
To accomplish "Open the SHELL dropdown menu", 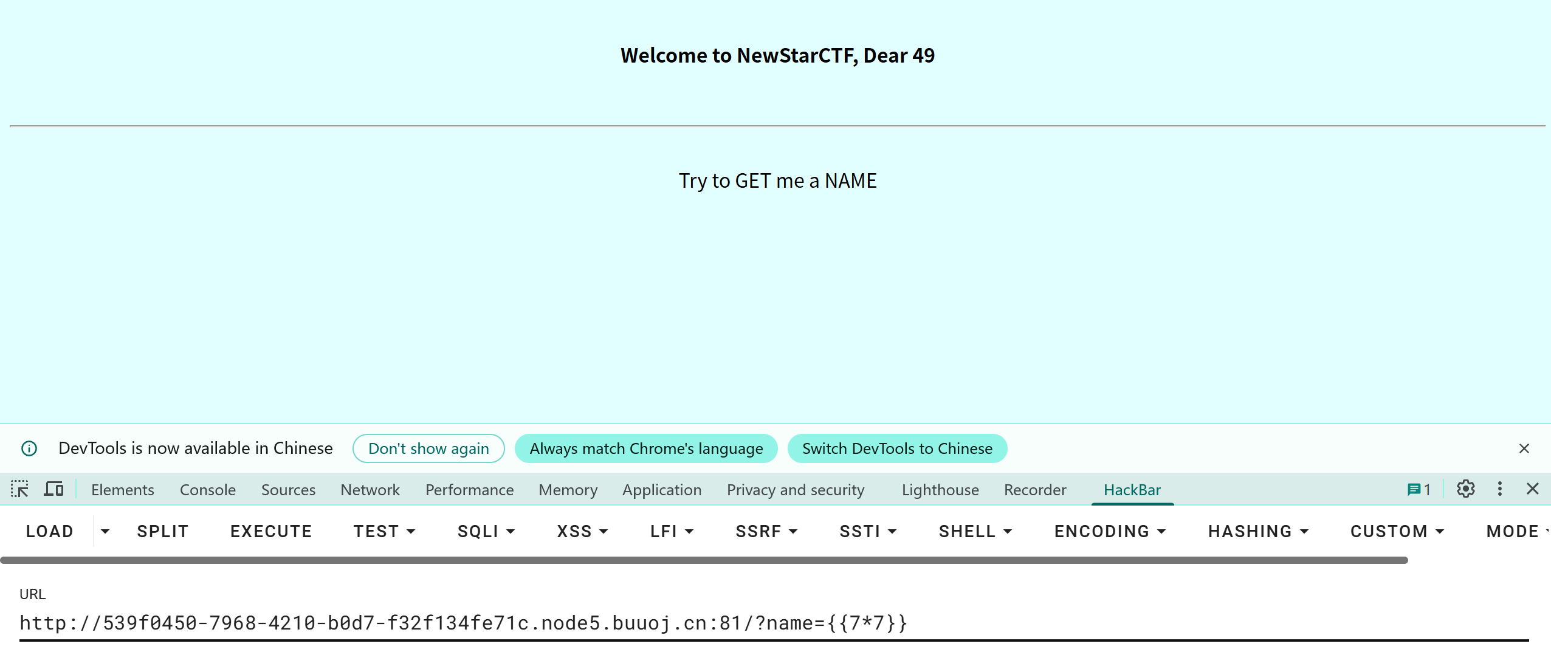I will click(x=975, y=531).
